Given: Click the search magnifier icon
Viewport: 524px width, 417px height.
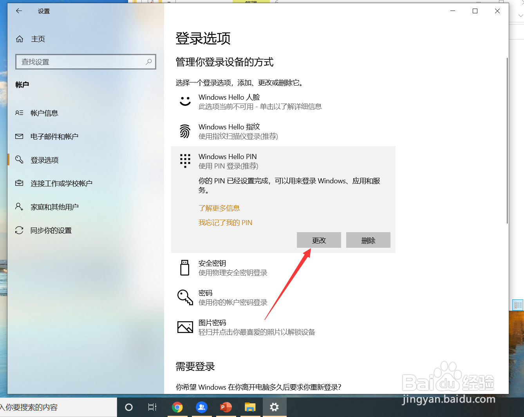Looking at the screenshot, I should click(x=149, y=62).
